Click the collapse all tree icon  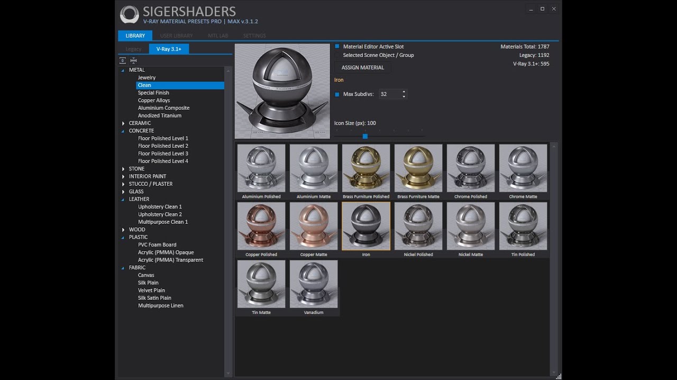tap(133, 60)
